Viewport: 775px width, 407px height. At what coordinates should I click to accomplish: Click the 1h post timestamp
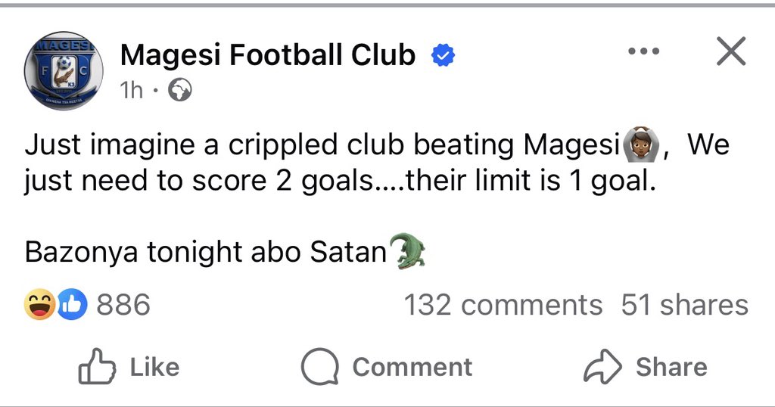click(x=132, y=90)
